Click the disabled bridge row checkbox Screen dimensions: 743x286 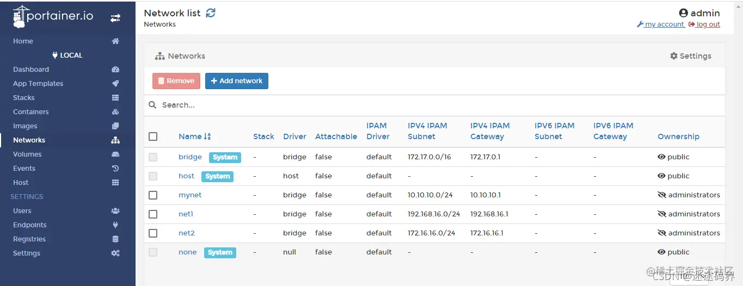point(153,157)
